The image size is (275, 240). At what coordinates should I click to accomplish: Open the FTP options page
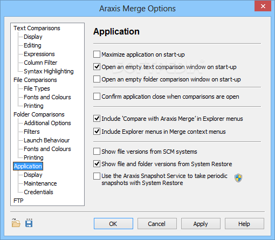(x=18, y=201)
